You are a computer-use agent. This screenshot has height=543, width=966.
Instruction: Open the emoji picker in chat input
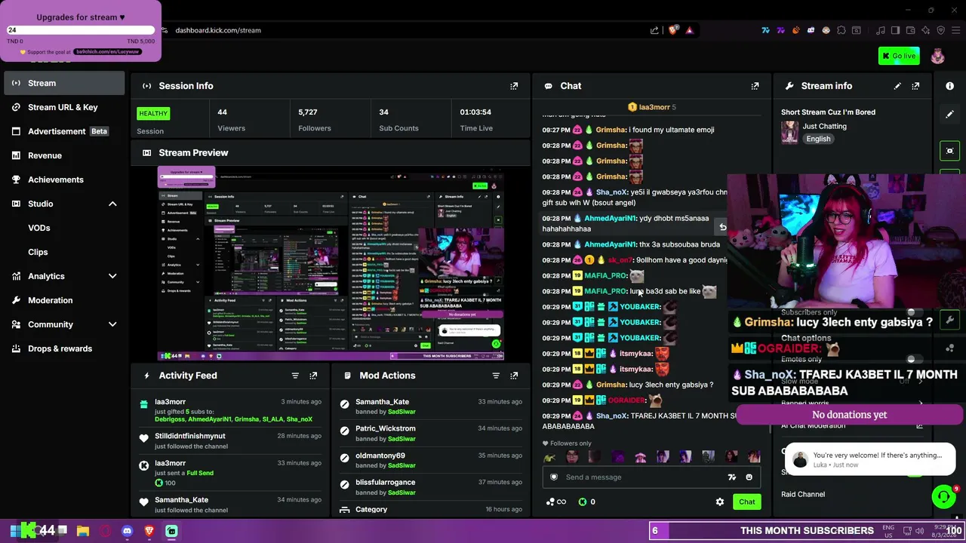coord(749,477)
